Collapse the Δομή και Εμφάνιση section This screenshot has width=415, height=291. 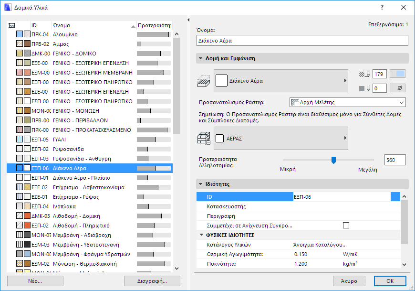(201, 58)
